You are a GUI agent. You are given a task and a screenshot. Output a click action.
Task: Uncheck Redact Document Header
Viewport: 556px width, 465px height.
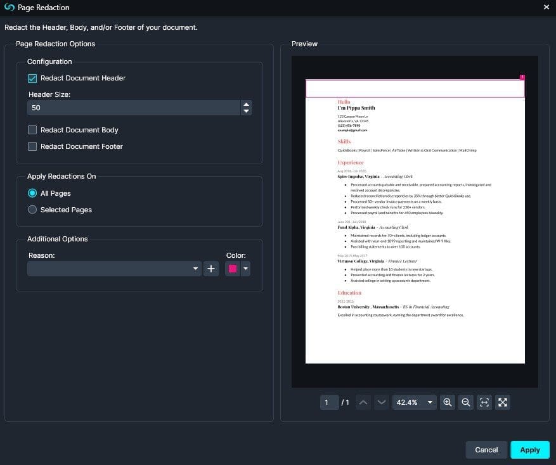click(x=32, y=78)
